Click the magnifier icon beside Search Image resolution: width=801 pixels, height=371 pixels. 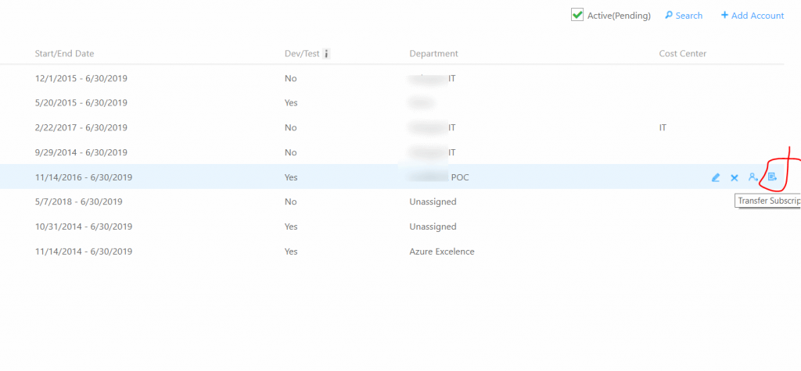click(669, 16)
